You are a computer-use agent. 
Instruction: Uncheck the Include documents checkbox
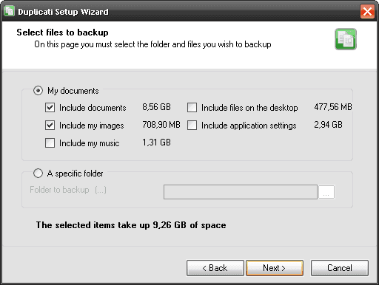[50, 108]
